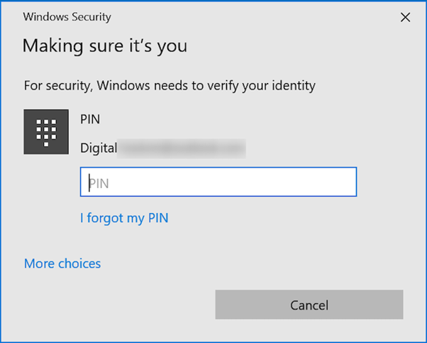Click the "Windows Security" title text
The height and width of the screenshot is (343, 427).
[67, 17]
